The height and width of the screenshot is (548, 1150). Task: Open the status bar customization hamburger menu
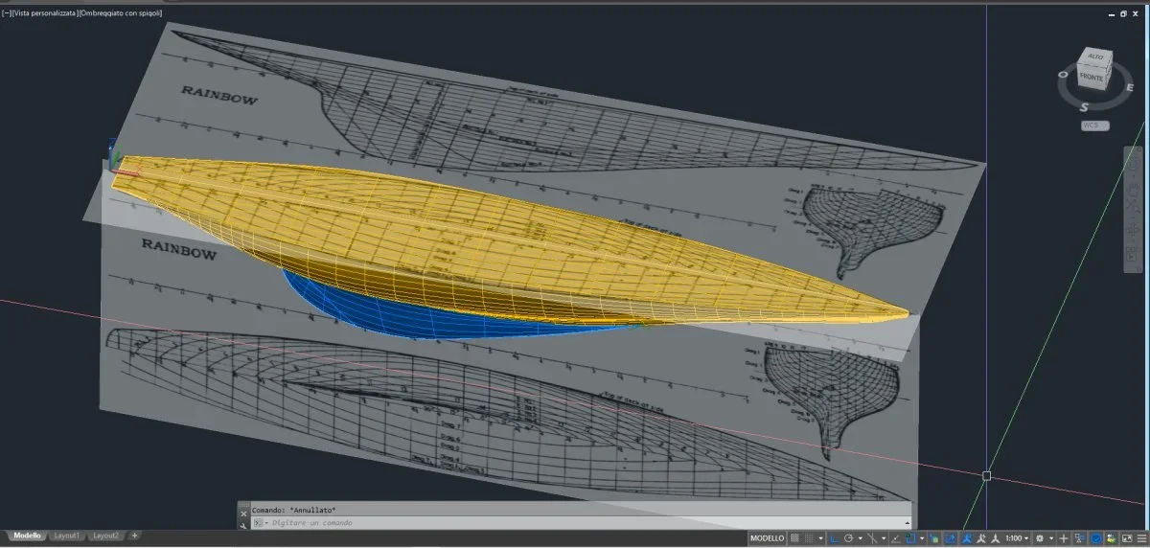[x=1140, y=538]
